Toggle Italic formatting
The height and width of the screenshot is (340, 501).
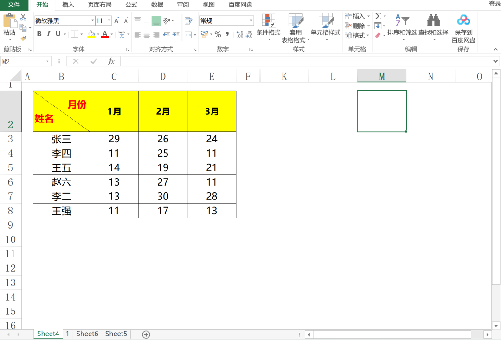coord(49,34)
